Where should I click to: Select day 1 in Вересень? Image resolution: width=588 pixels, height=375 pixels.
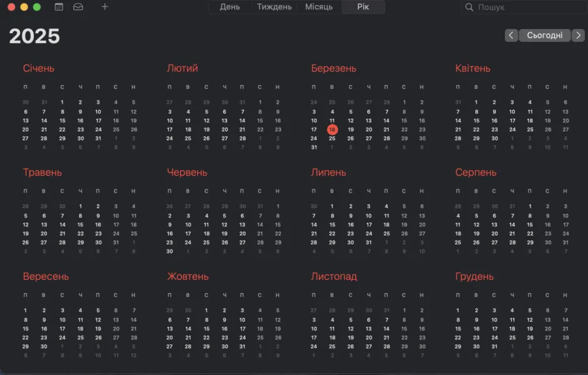coord(26,311)
